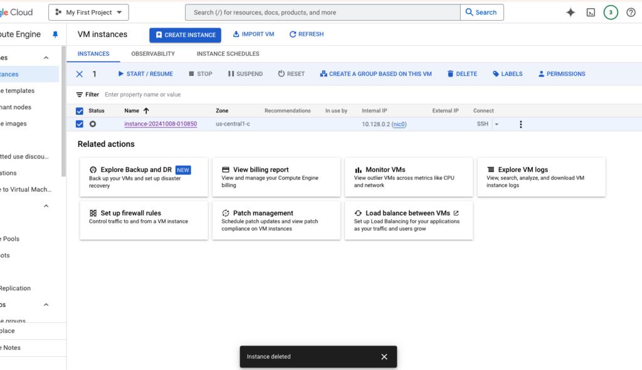Collapse the middle sidebar section chevron
642x370 pixels.
tap(46, 206)
